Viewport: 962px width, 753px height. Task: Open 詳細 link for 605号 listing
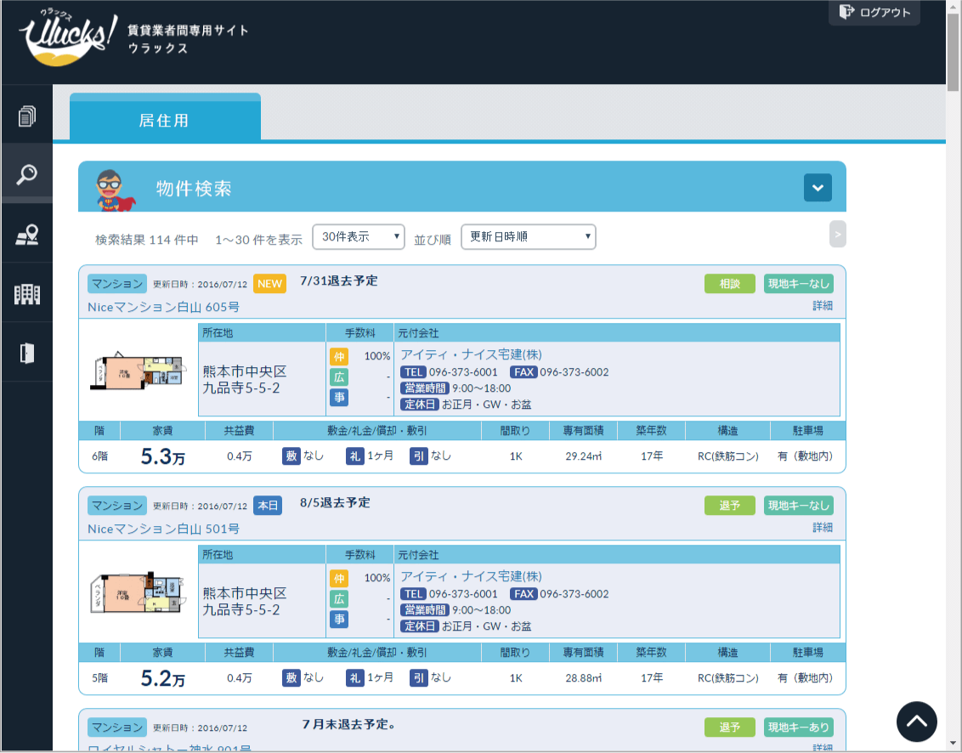pyautogui.click(x=823, y=305)
